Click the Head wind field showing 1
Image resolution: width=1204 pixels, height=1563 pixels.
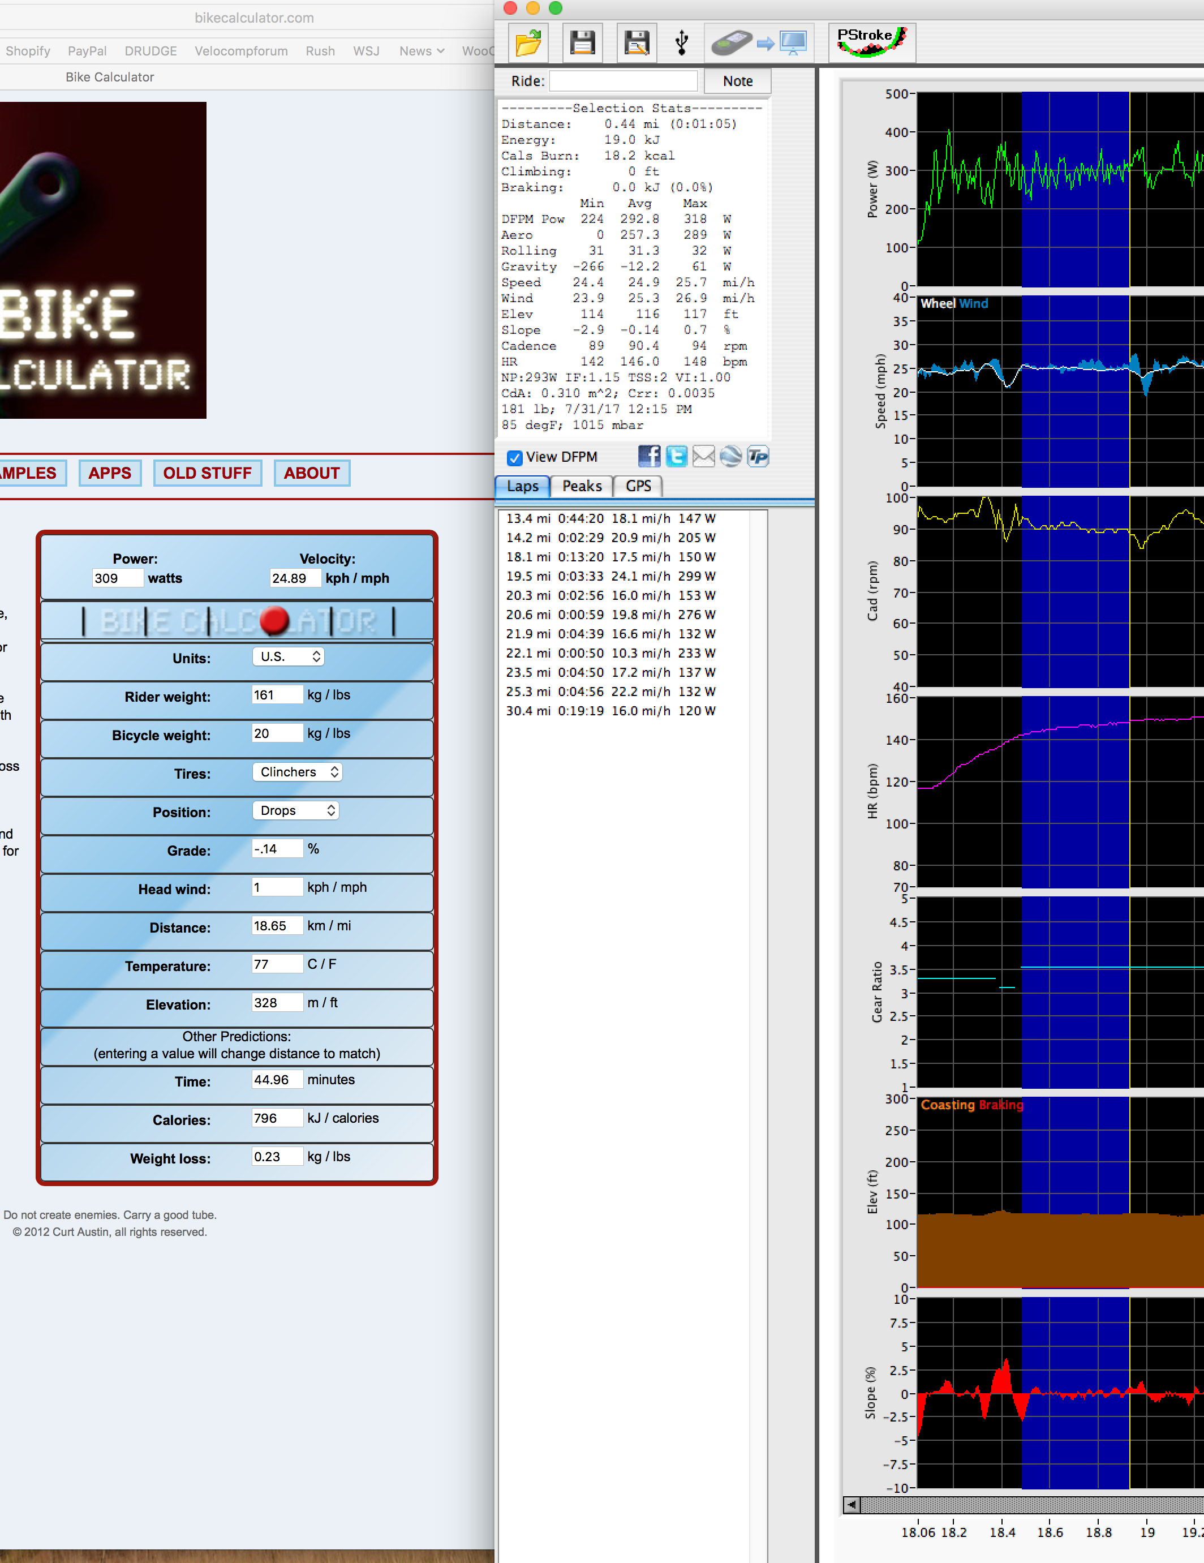[278, 887]
